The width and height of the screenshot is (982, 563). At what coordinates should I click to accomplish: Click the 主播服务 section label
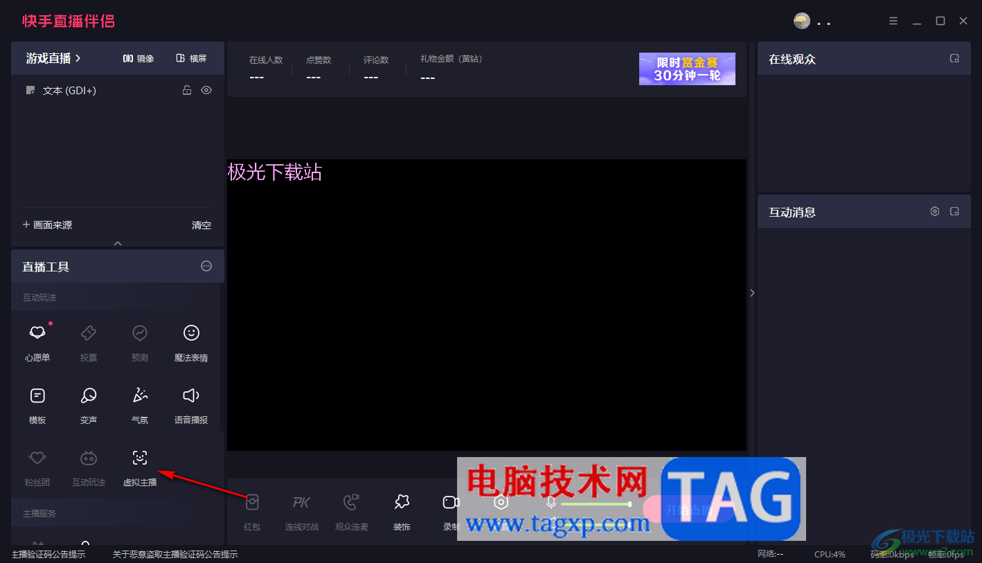(x=39, y=514)
